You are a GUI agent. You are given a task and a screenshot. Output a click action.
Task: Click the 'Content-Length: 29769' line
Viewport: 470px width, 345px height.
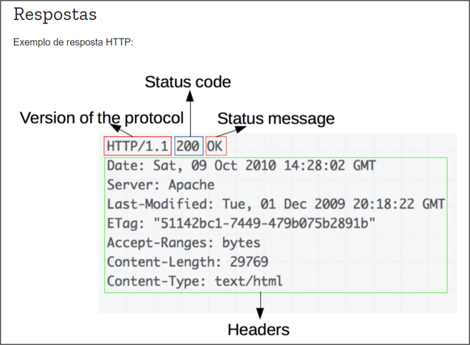tap(188, 262)
